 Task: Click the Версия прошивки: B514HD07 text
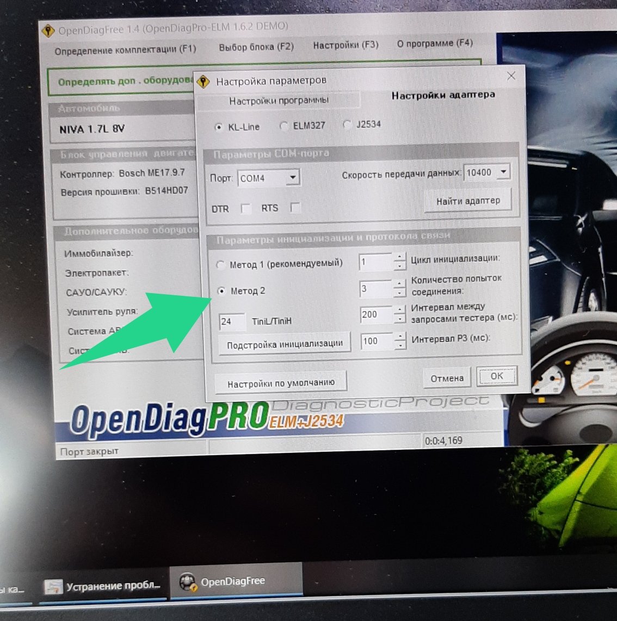[124, 191]
